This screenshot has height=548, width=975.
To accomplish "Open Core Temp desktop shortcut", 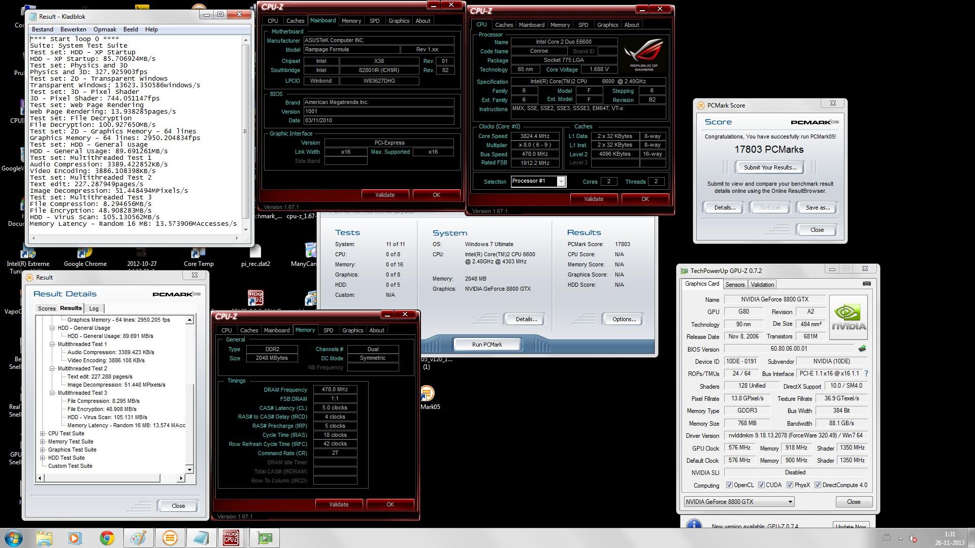I will point(199,256).
